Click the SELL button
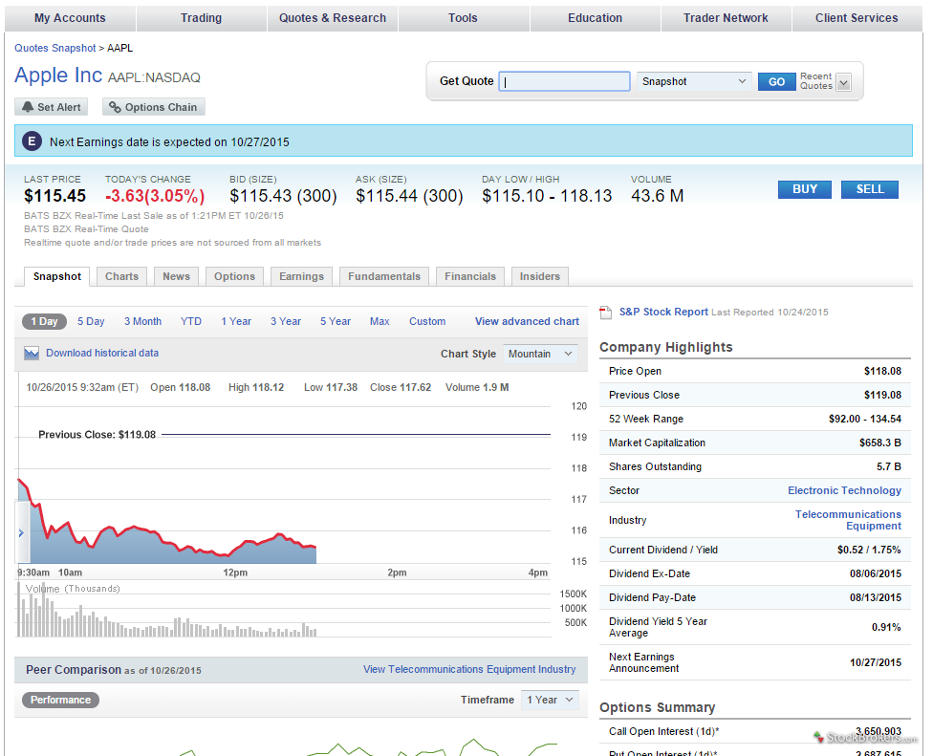The image size is (933, 756). [x=869, y=189]
